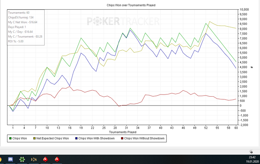The width and height of the screenshot is (260, 164).
Task: Click the -2,000 value on the chips axis
Action: [x=244, y=125]
